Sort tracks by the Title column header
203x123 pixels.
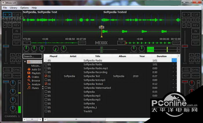tap(97, 56)
